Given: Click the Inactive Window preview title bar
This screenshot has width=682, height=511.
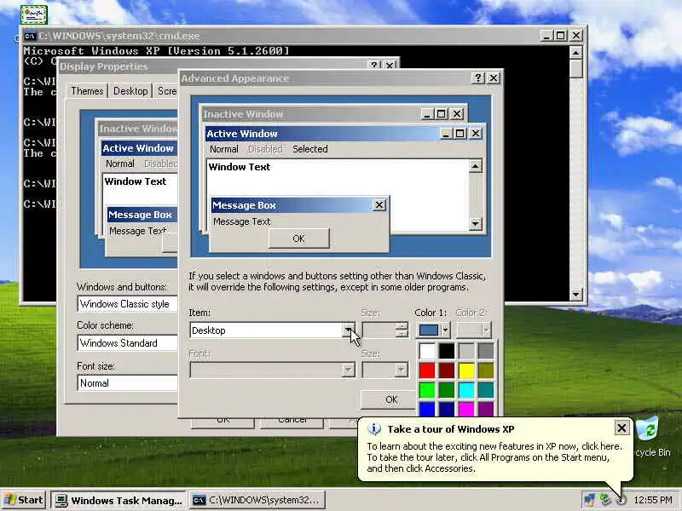Looking at the screenshot, I should [x=332, y=114].
